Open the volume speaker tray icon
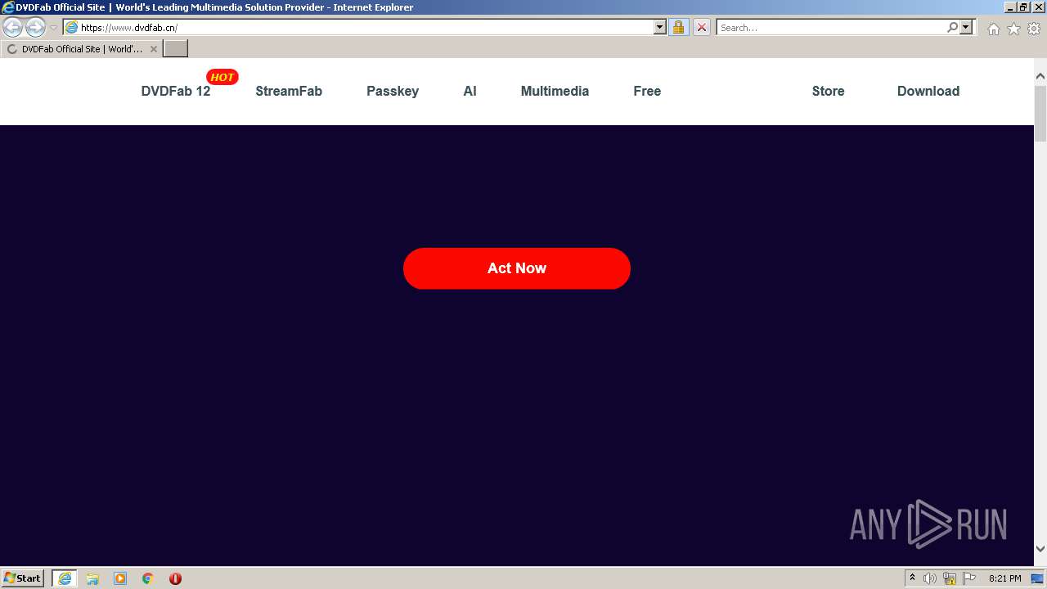The height and width of the screenshot is (589, 1047). 930,578
